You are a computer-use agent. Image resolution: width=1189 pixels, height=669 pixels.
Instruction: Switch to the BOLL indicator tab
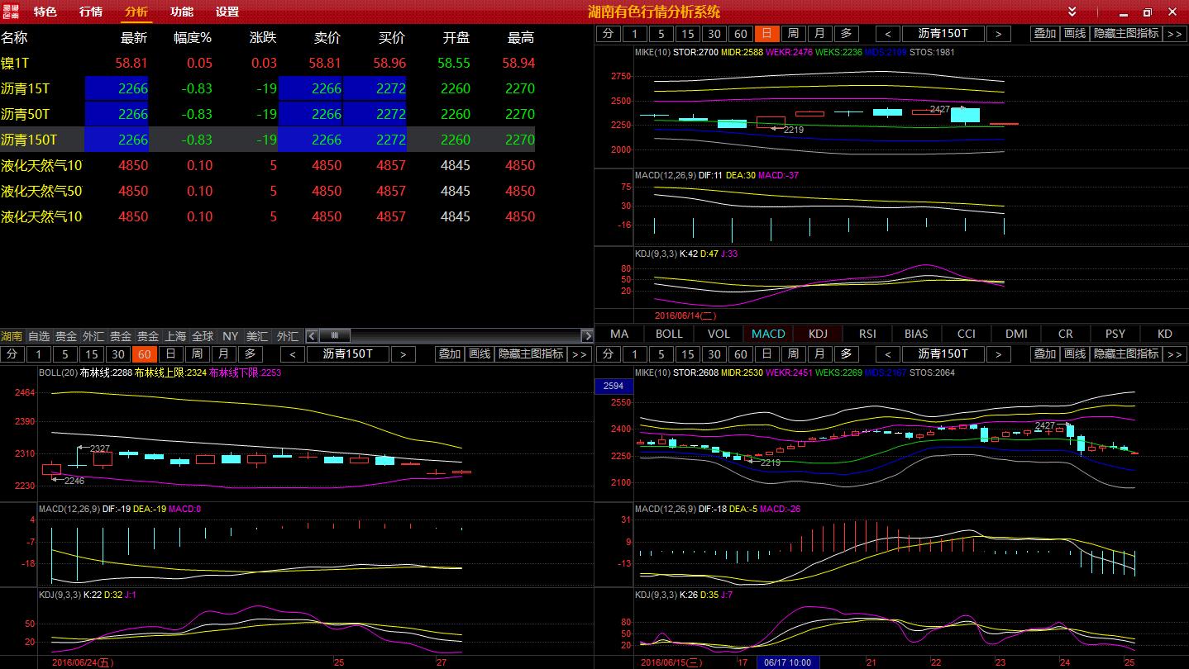click(669, 334)
